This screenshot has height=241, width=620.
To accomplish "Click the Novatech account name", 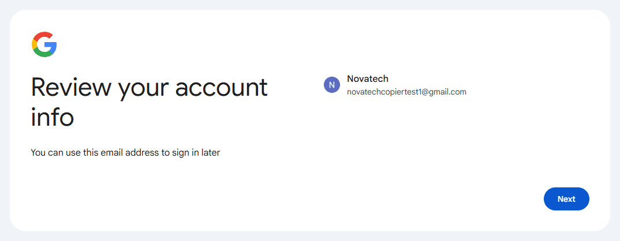I will (367, 78).
